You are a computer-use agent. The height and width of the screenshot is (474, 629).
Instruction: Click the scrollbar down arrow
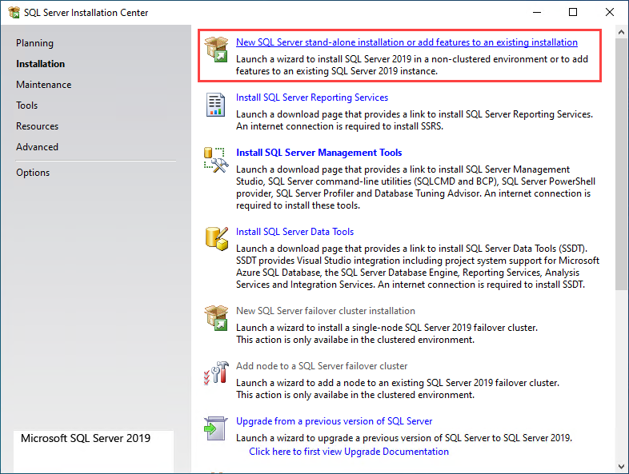pyautogui.click(x=621, y=466)
